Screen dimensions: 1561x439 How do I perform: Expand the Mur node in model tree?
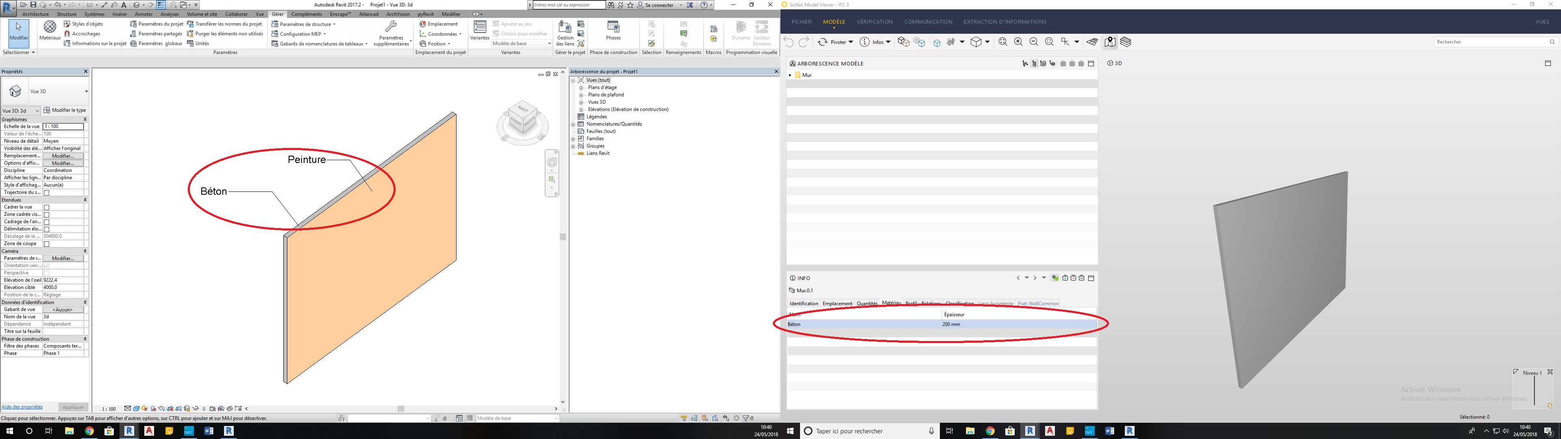[x=790, y=75]
